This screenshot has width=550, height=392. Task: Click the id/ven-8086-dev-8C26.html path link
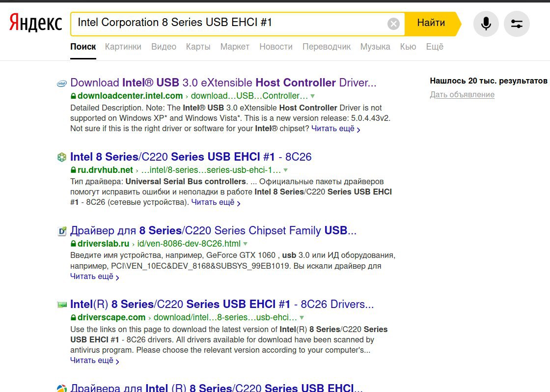click(189, 244)
